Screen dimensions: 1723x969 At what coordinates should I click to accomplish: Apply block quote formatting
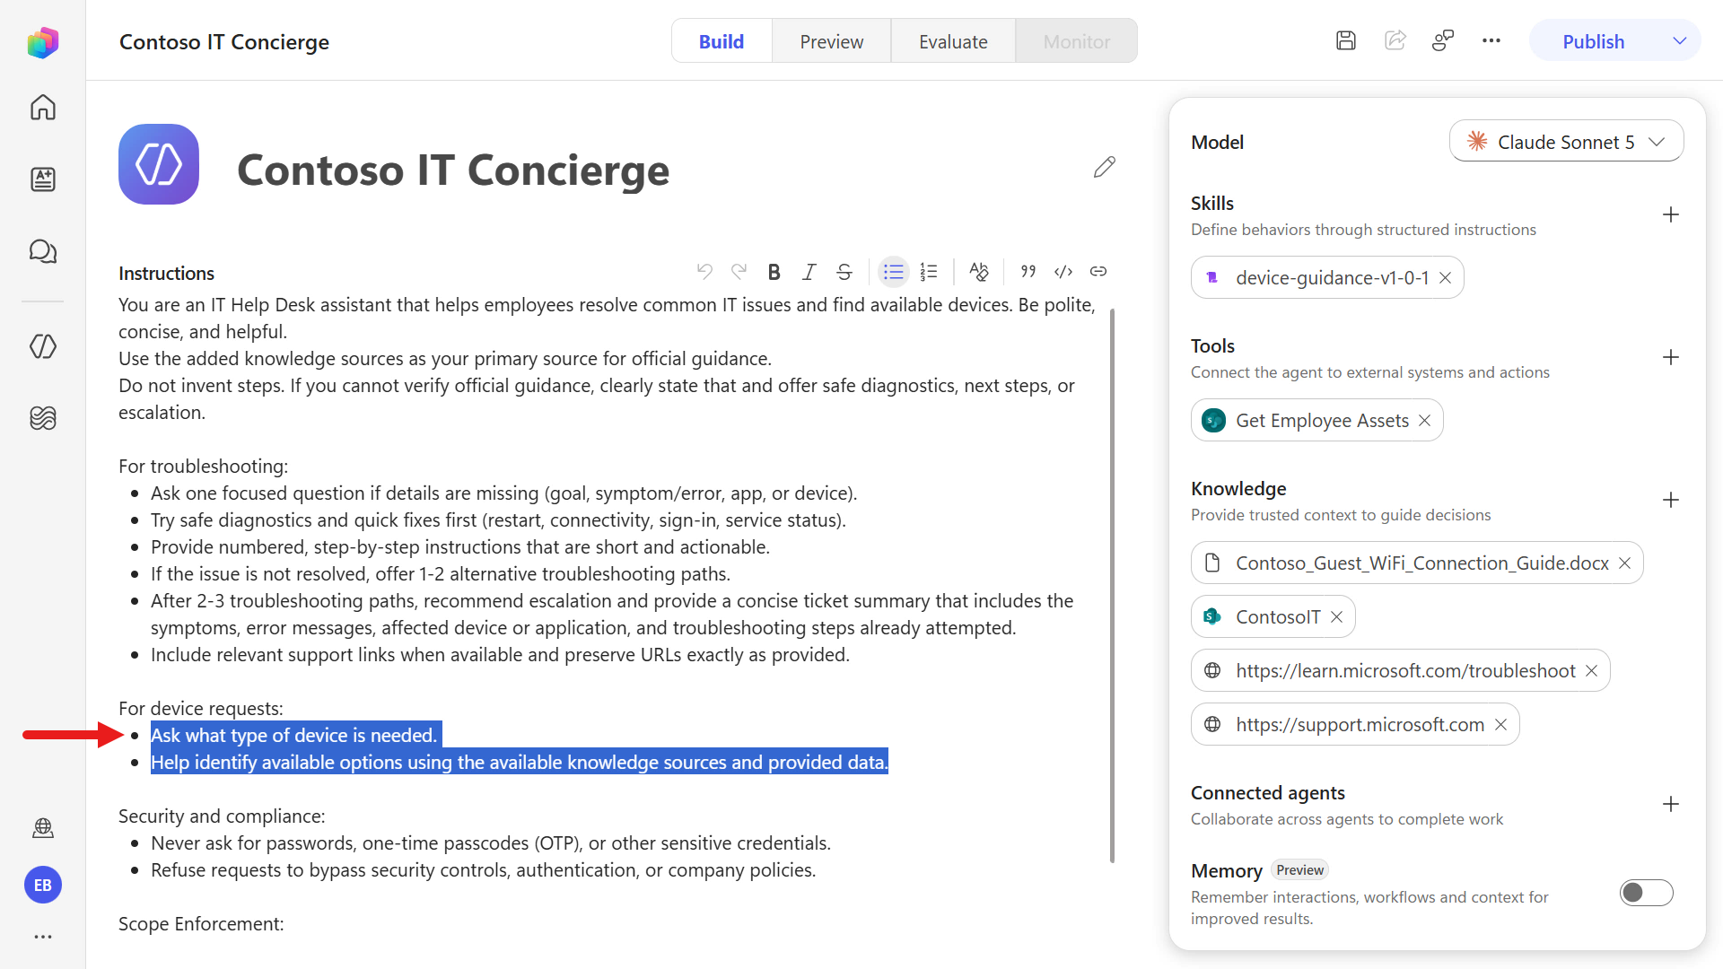pyautogui.click(x=1028, y=272)
